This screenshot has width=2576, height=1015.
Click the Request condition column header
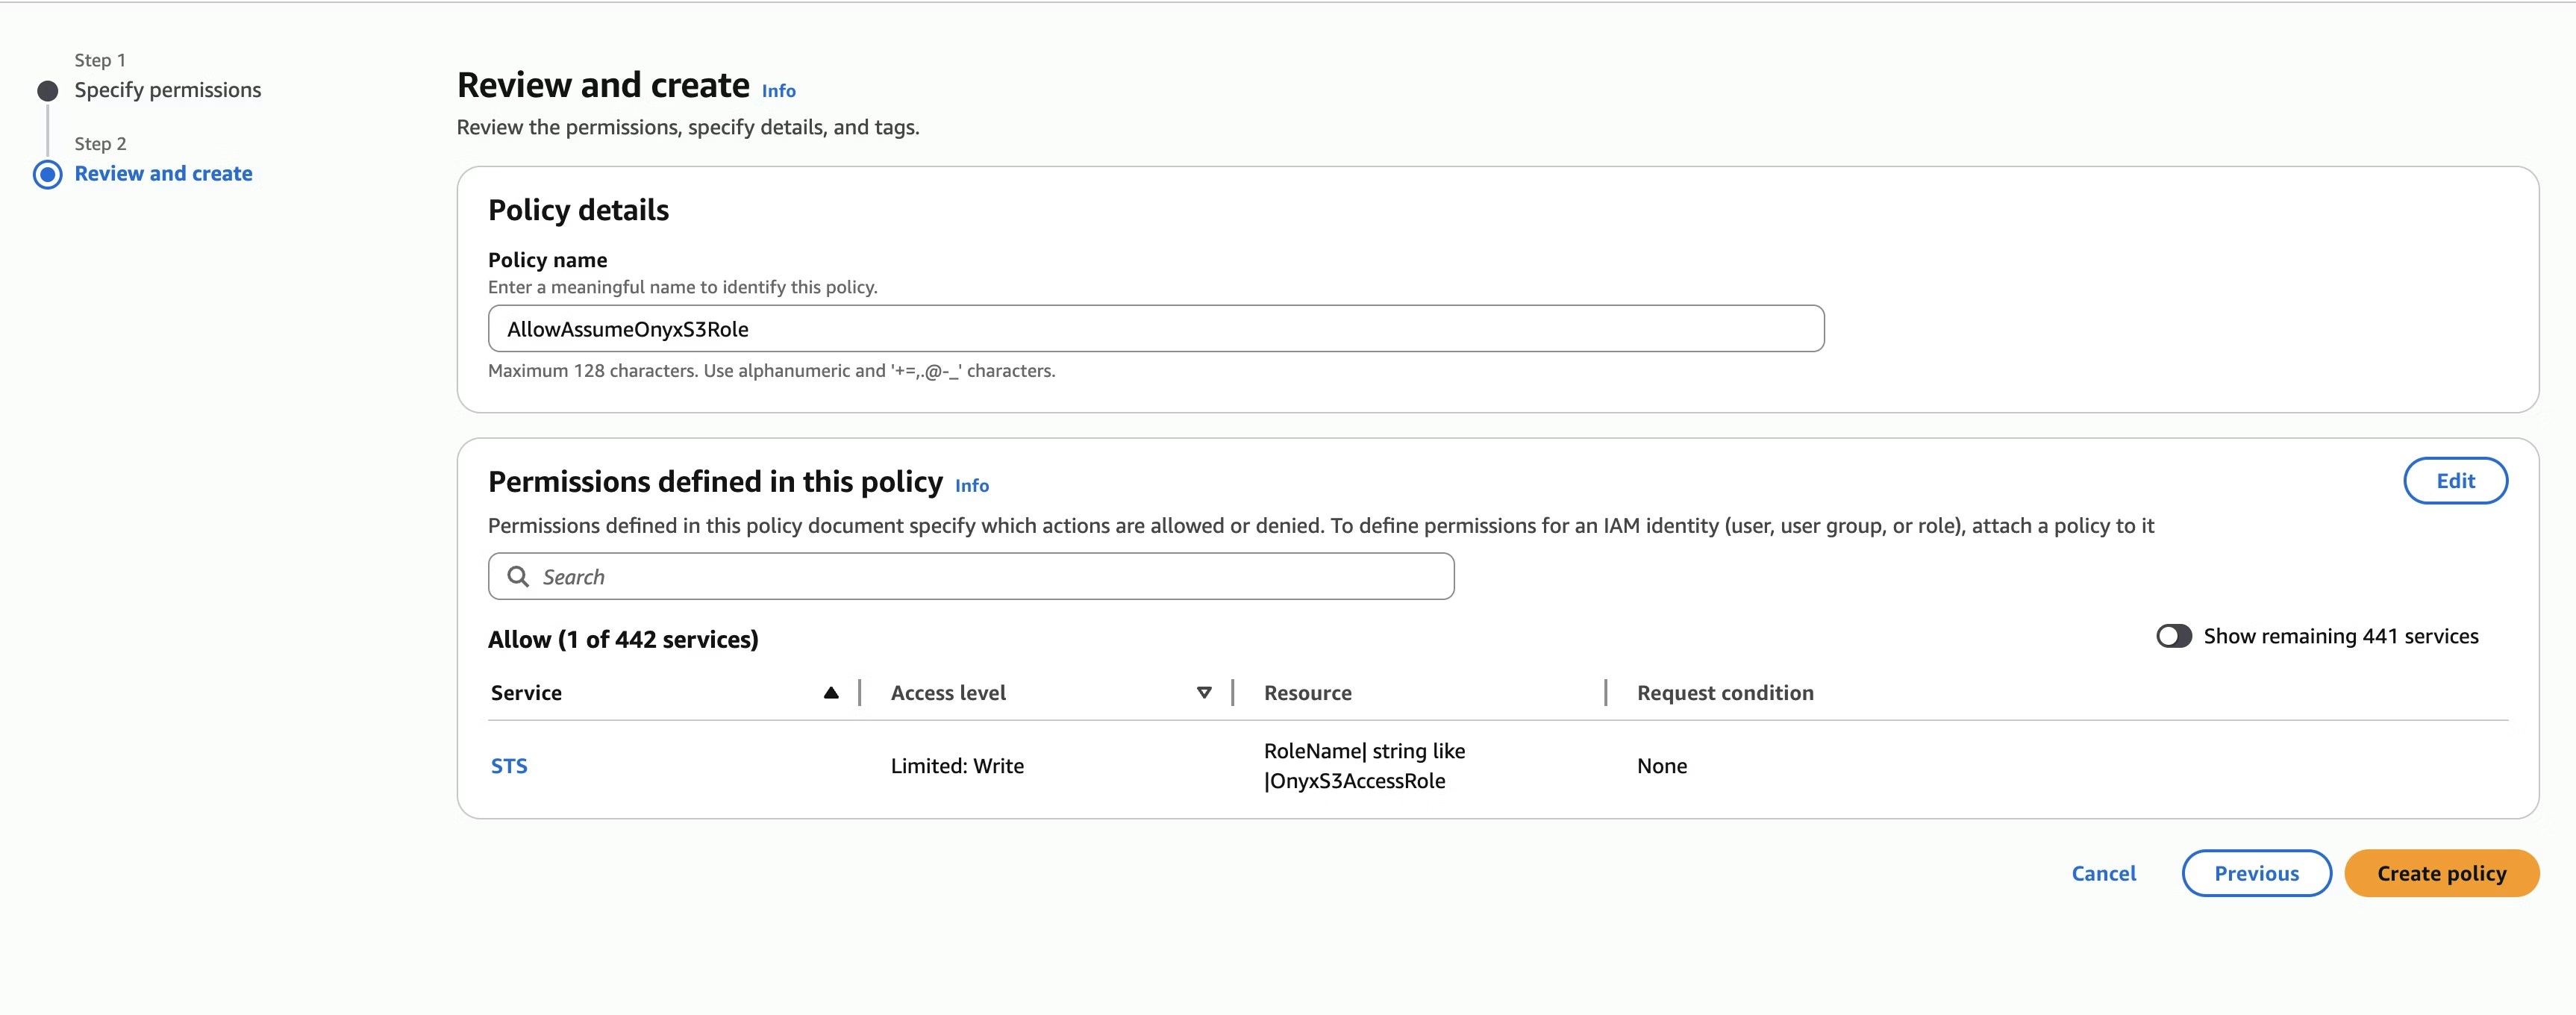(x=1724, y=692)
